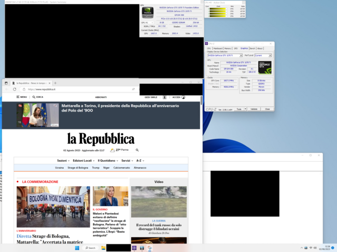Viewport: 337px width, 252px height.
Task: Expand the Il Quotidiano dropdown
Action: 108,160
